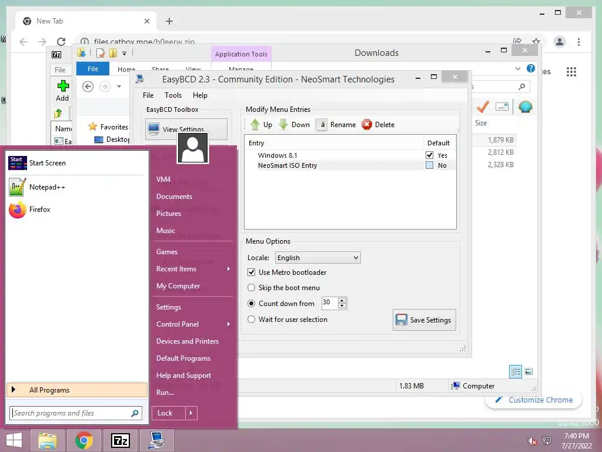This screenshot has width=602, height=452.
Task: Open a new Chrome tab with plus
Action: coord(169,21)
